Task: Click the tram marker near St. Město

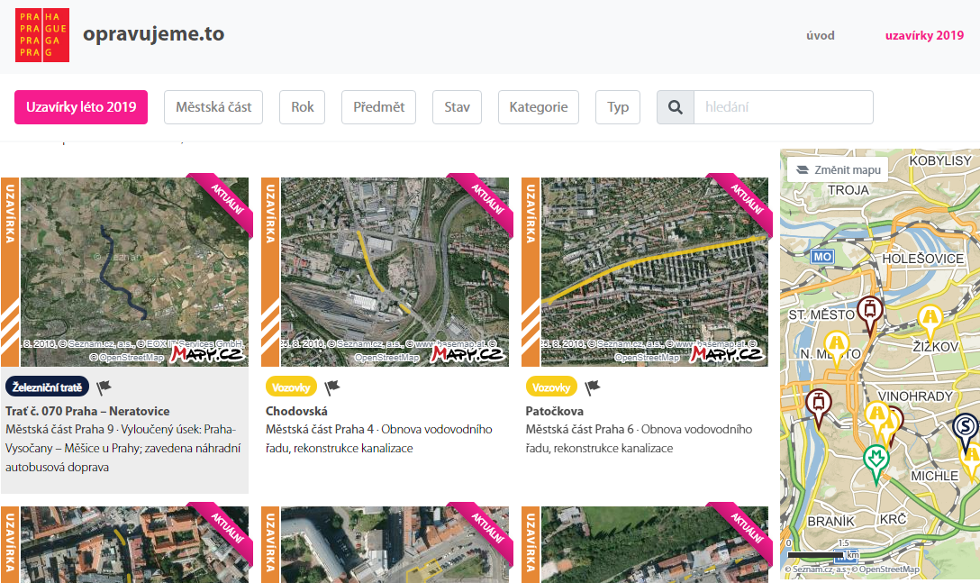Action: [x=868, y=314]
